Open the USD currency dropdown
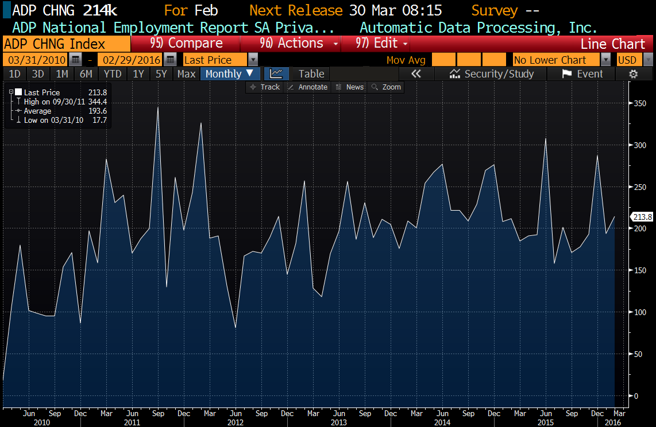656x427 pixels. 648,60
